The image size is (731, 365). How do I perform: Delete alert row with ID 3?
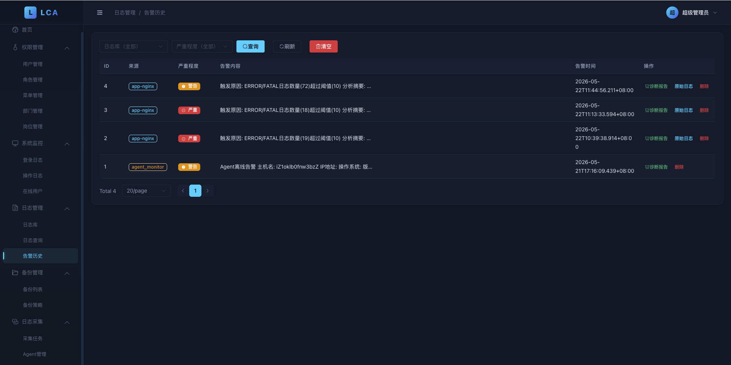coord(704,110)
